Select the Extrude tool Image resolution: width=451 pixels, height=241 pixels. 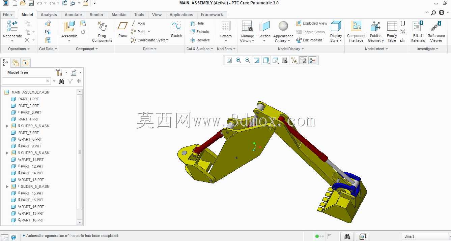click(x=199, y=32)
